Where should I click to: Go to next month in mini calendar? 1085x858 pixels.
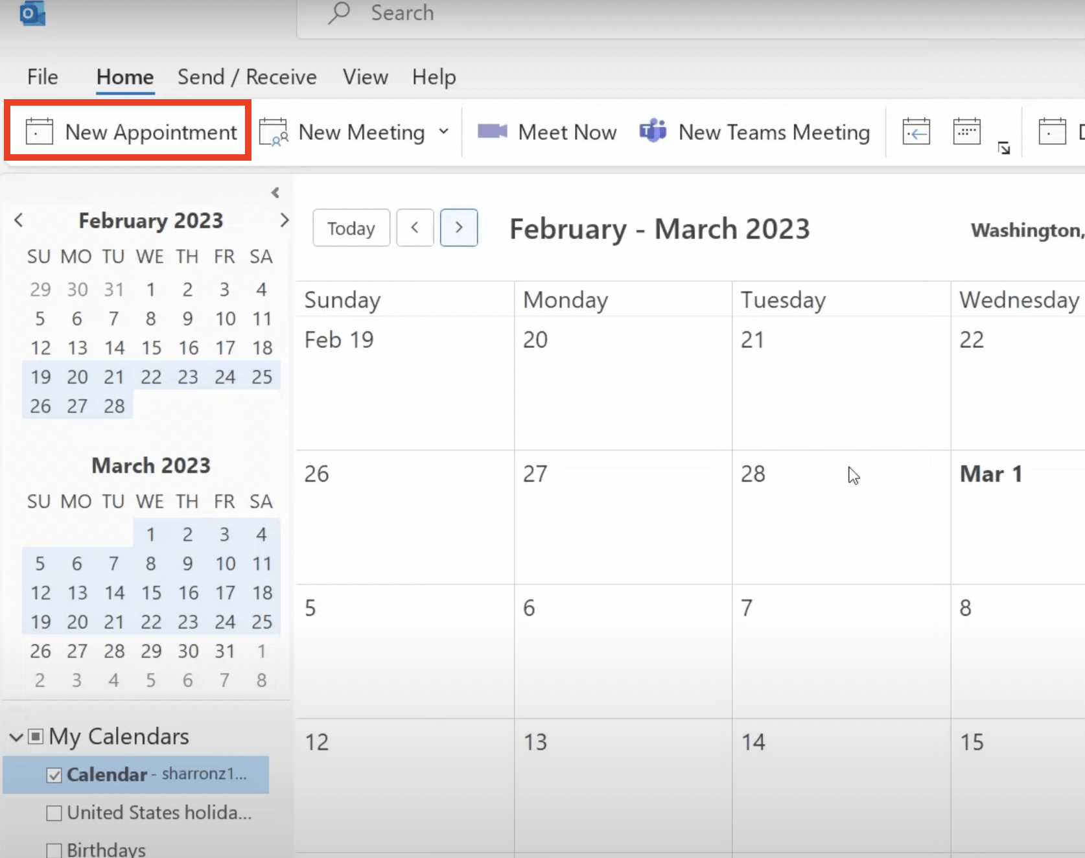coord(284,220)
